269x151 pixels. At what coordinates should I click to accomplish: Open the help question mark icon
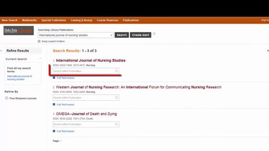click(154, 34)
